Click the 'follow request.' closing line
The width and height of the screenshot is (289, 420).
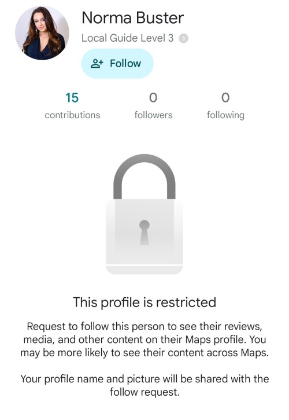144,392
